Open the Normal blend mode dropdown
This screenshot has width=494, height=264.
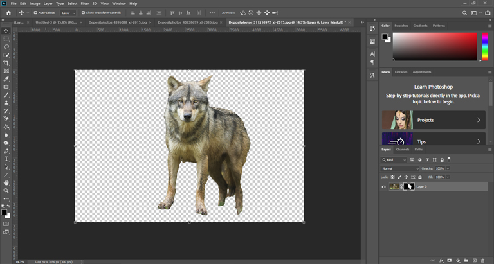399,168
